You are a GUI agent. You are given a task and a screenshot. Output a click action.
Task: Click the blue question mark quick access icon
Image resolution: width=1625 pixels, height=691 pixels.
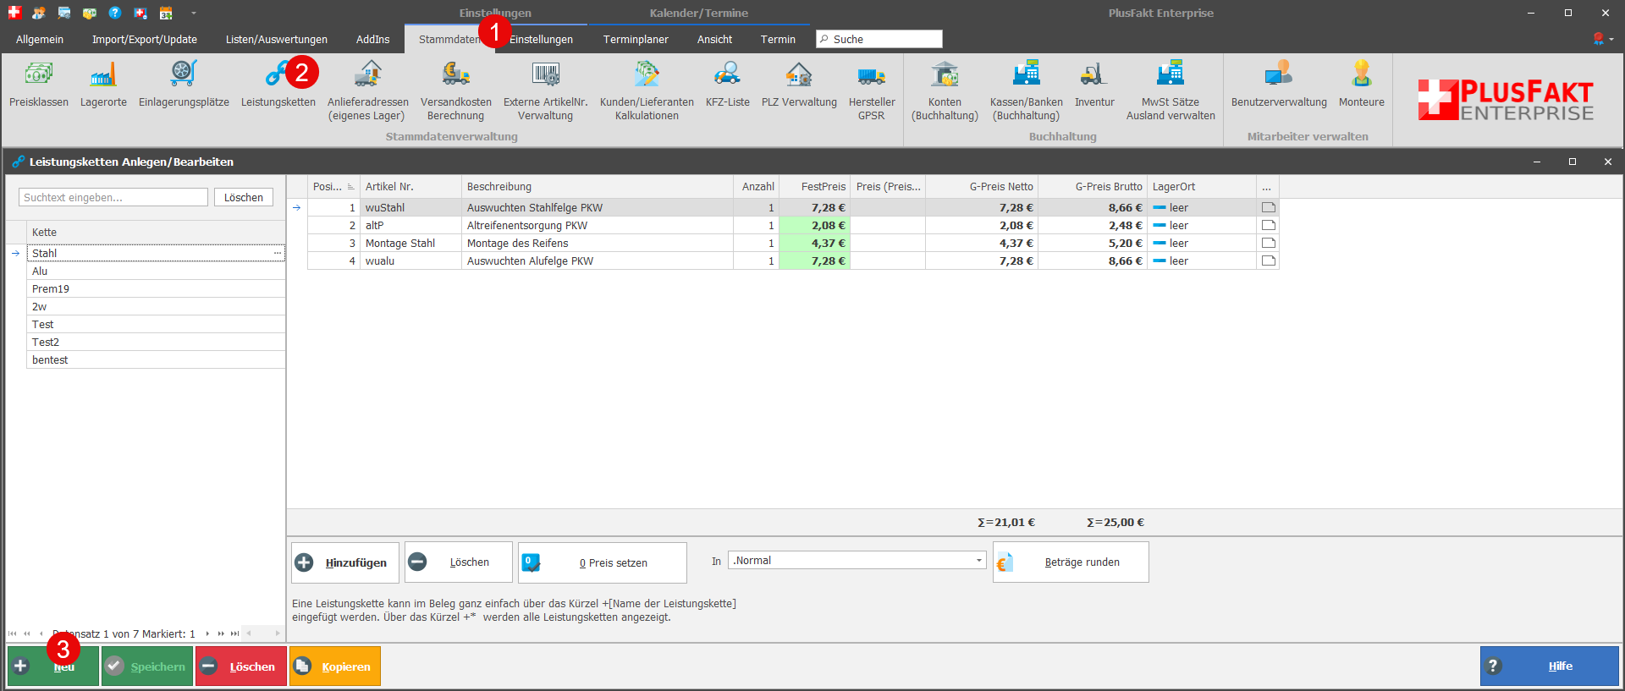click(115, 13)
